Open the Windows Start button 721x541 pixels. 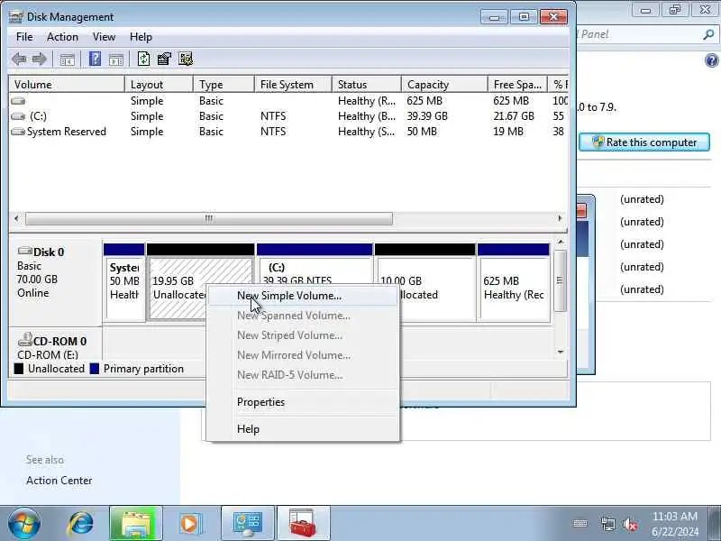24,523
